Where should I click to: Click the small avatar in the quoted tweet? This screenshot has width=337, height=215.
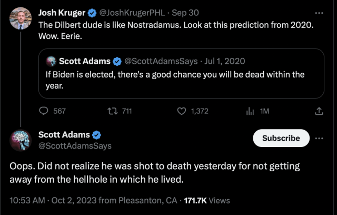tap(51, 61)
